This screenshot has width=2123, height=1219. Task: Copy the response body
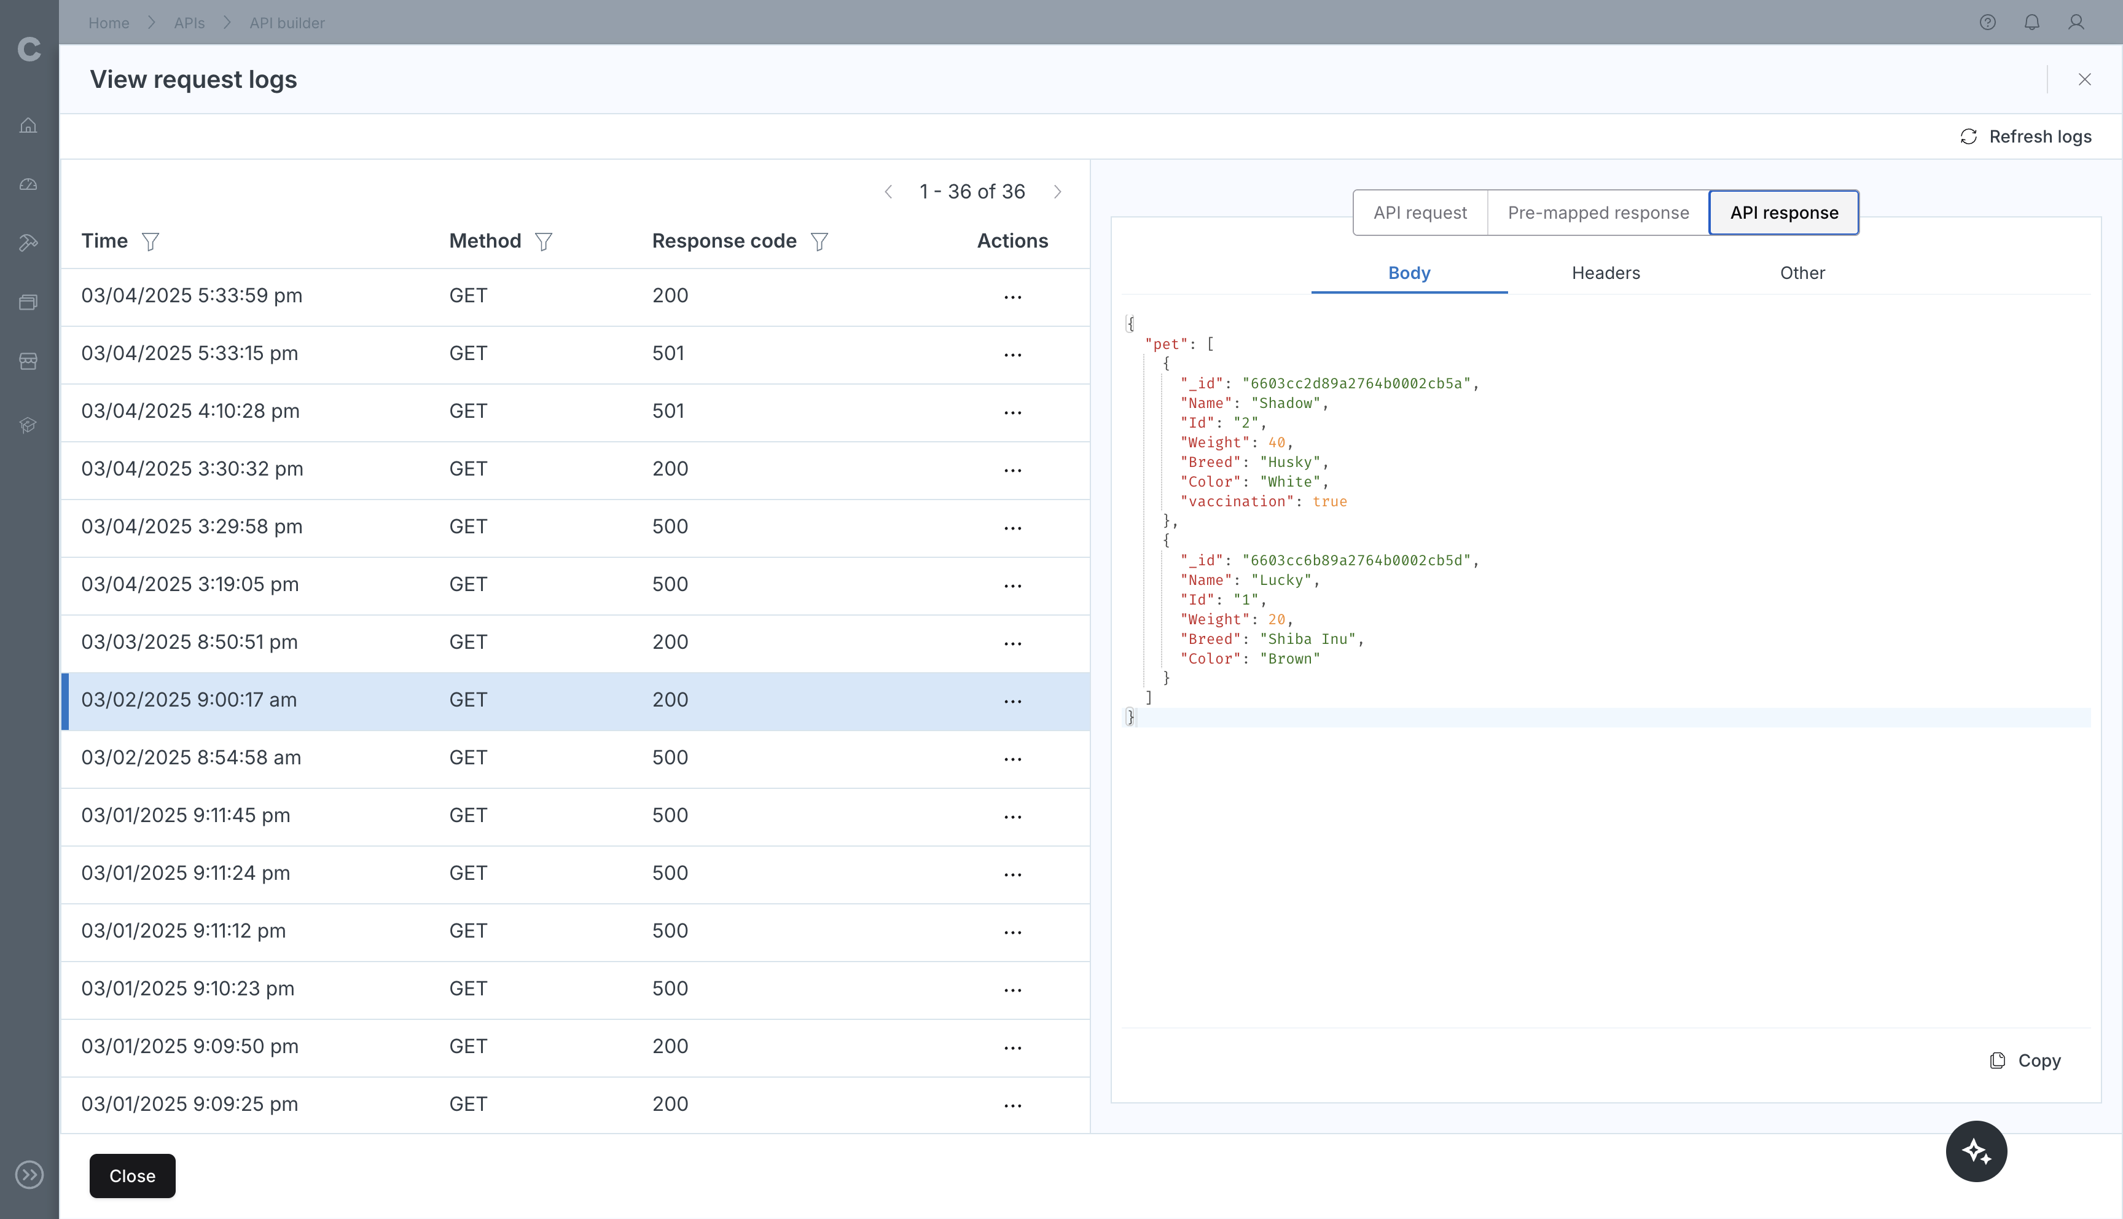coord(2025,1060)
